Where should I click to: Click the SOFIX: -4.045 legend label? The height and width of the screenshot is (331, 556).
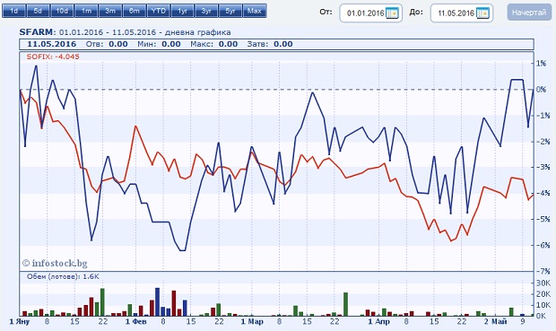(x=53, y=57)
